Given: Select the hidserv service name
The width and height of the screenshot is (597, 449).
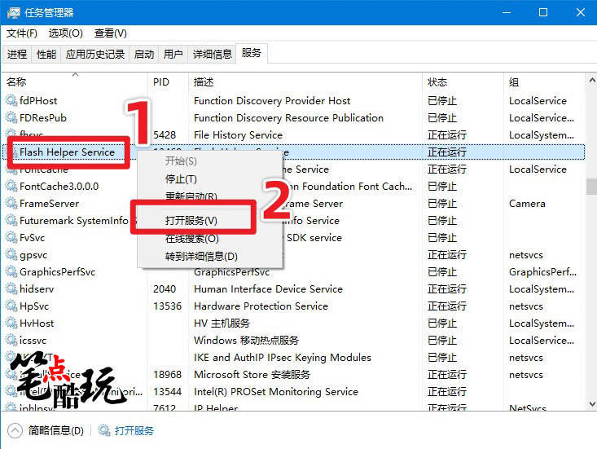Looking at the screenshot, I should point(37,289).
